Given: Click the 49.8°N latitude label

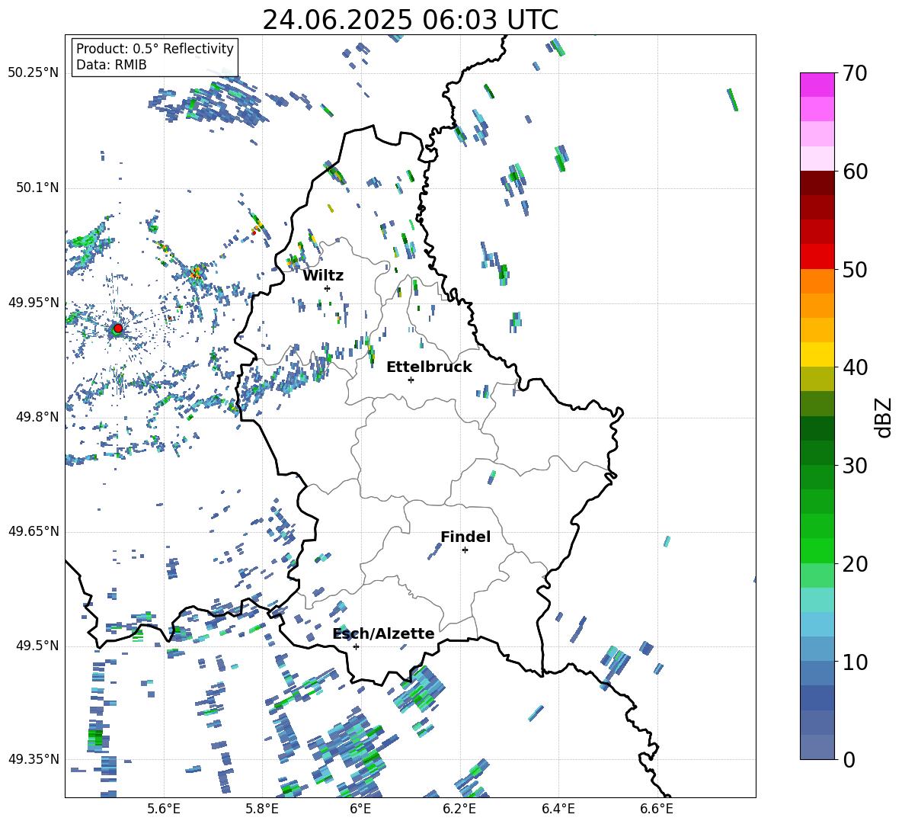Looking at the screenshot, I should [37, 417].
